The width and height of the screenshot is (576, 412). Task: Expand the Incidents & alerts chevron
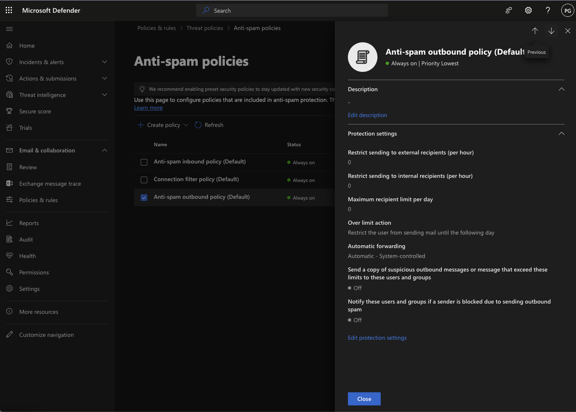point(105,62)
